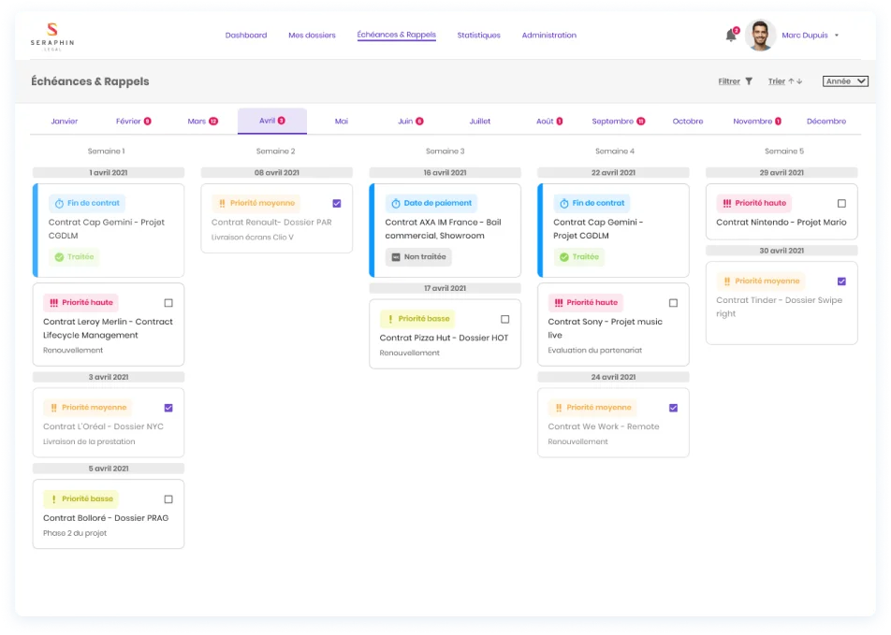Click the red badge counter on Février tab

(x=147, y=121)
